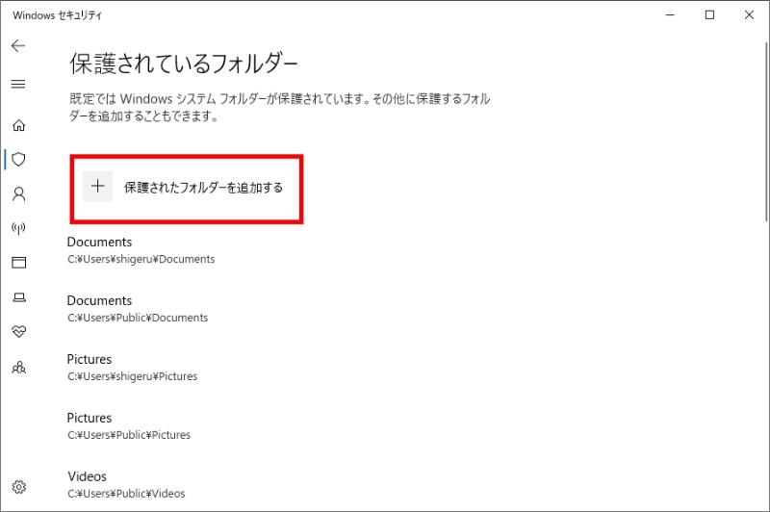Open Firewall & network protection icon
The width and height of the screenshot is (770, 512).
coord(18,228)
